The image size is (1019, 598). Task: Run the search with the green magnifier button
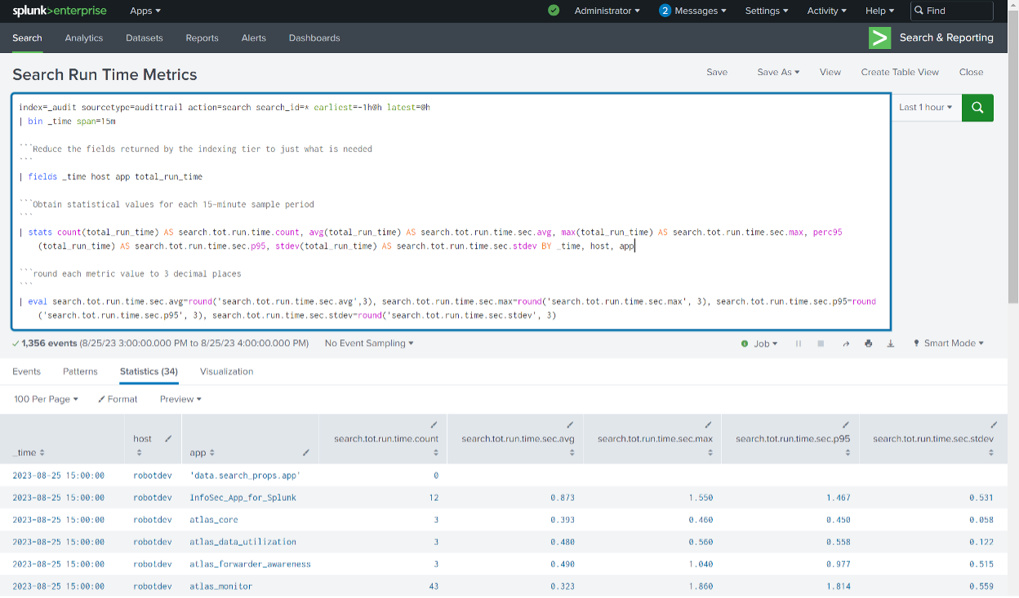tap(977, 107)
